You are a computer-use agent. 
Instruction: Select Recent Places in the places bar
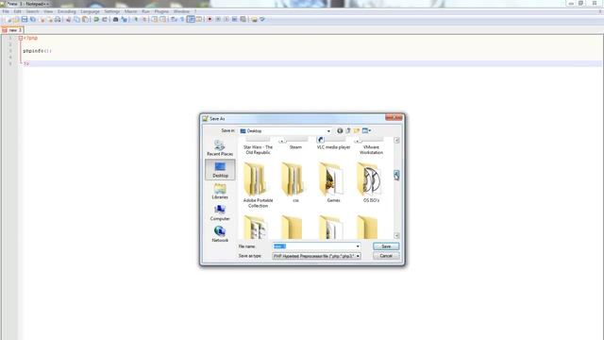(220, 148)
